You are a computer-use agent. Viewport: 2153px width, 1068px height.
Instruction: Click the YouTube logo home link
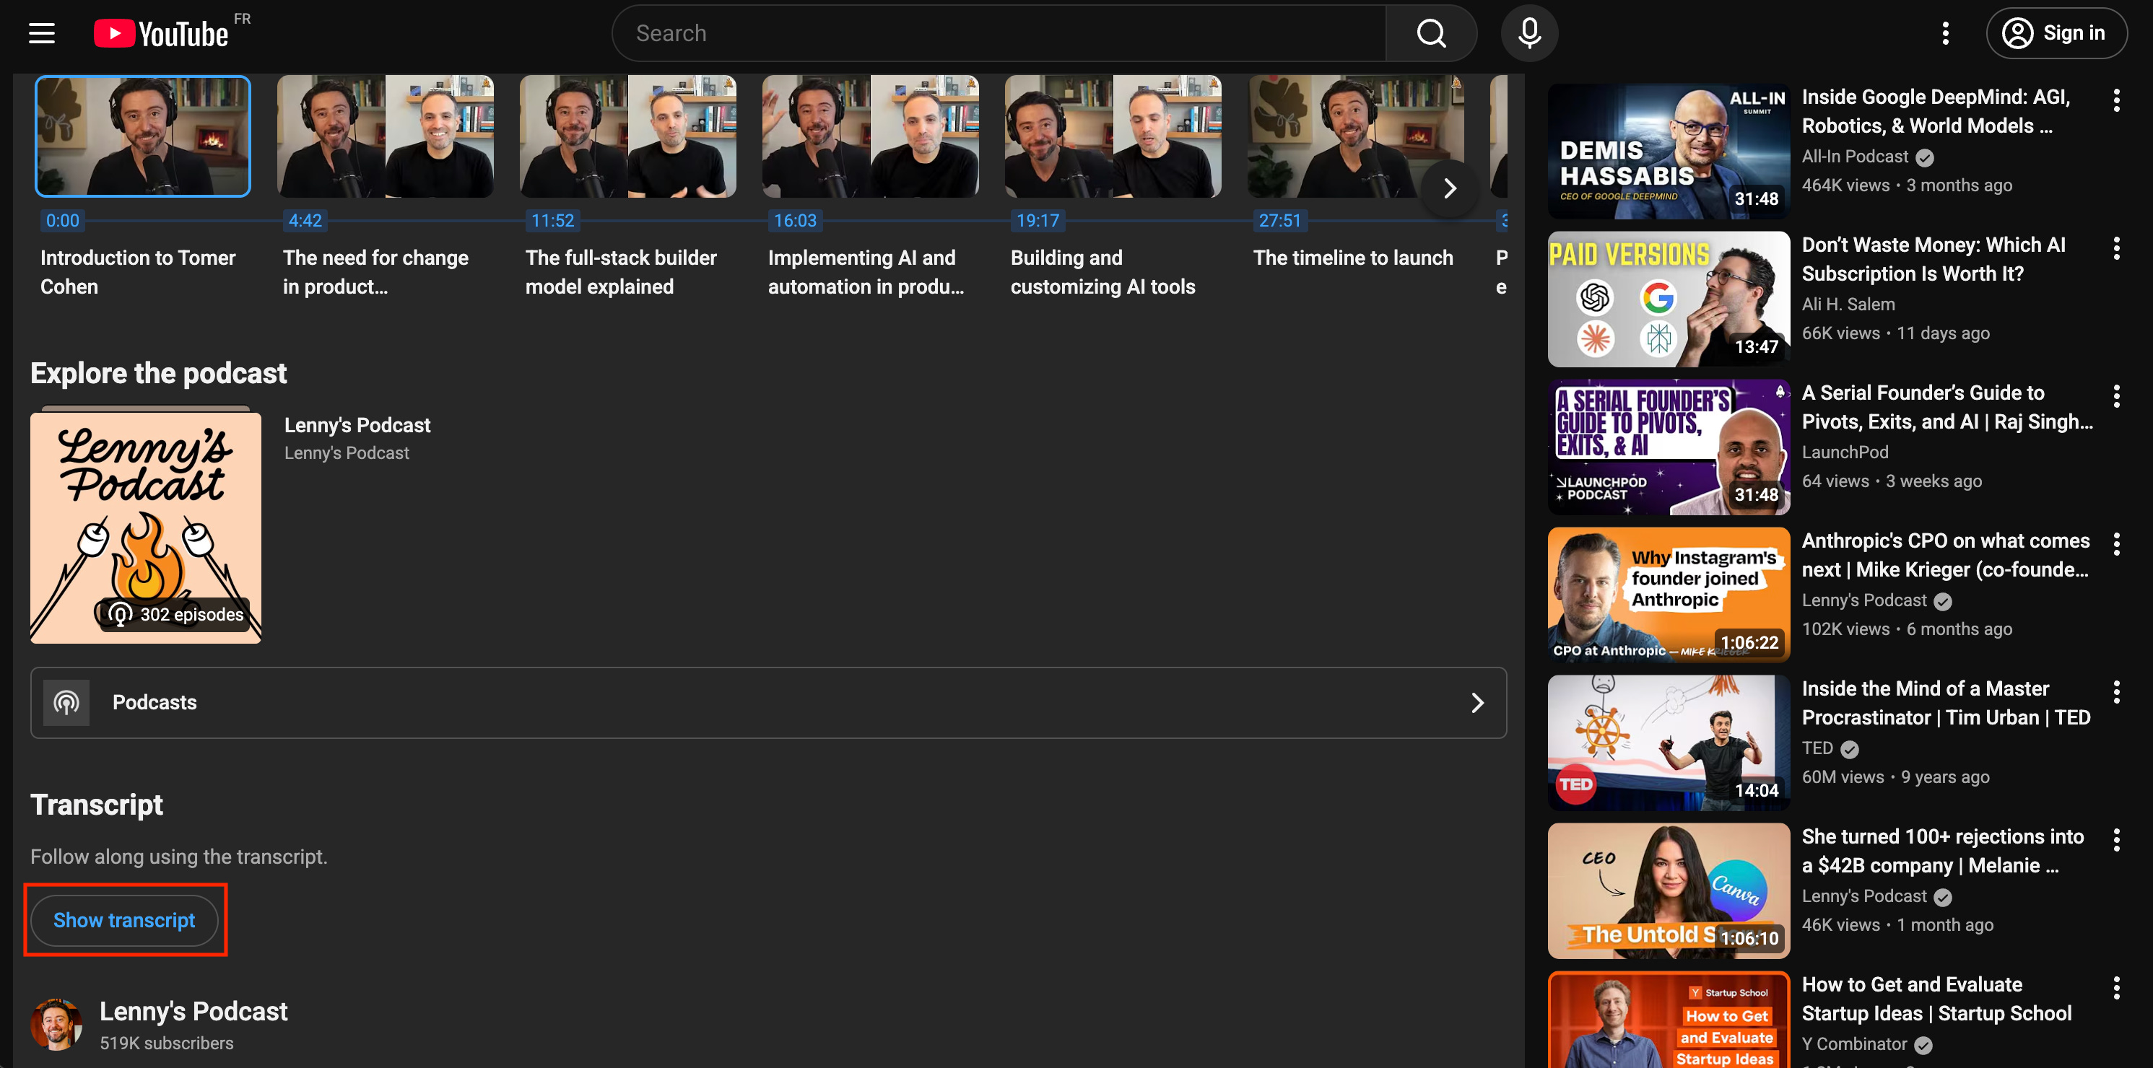(x=160, y=33)
